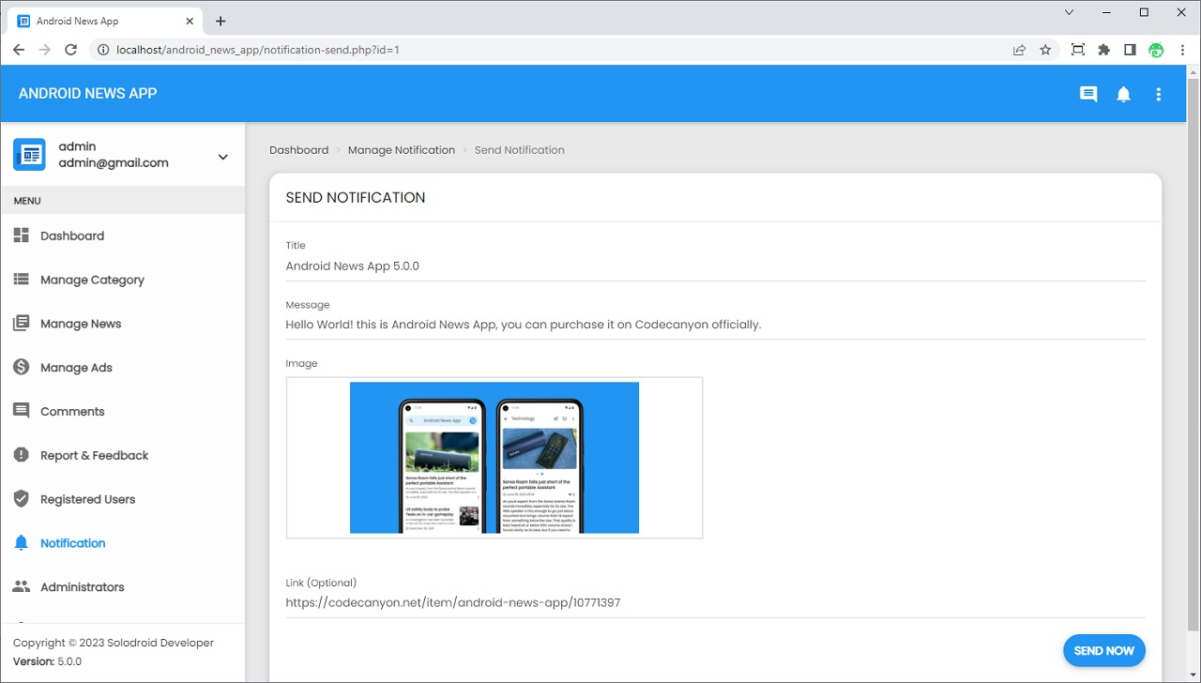Click the Registered Users shield icon
The width and height of the screenshot is (1201, 683).
[21, 499]
